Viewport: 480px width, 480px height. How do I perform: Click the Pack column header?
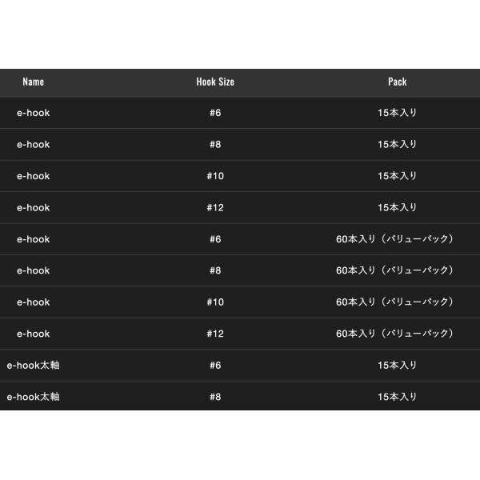coord(397,82)
